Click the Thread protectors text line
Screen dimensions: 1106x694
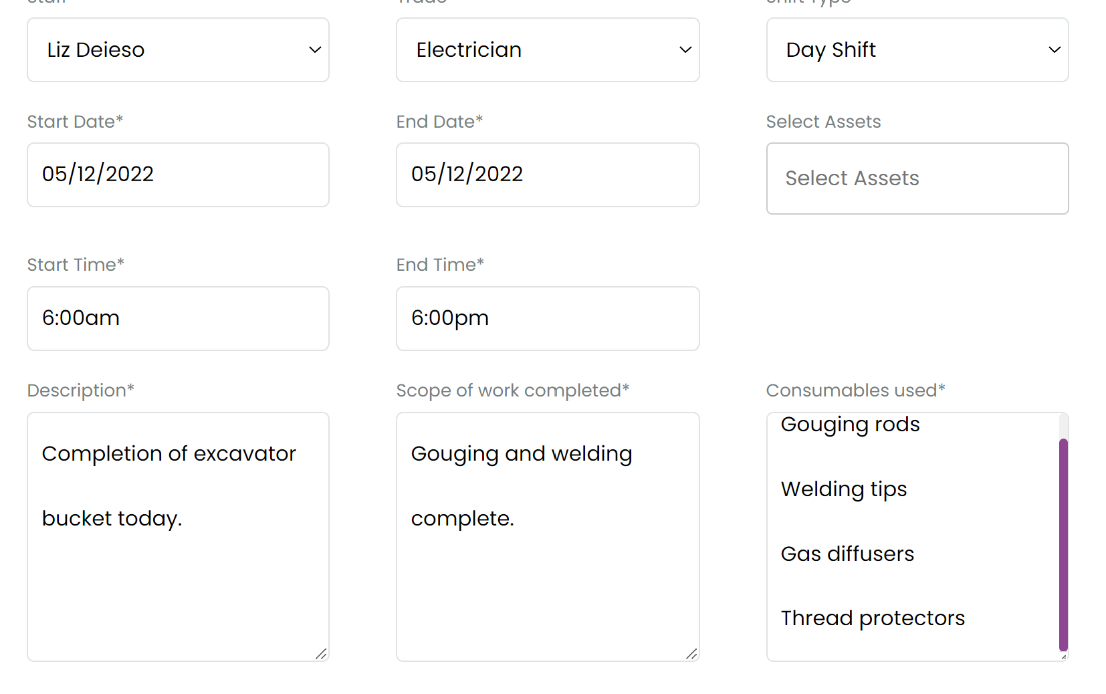tap(873, 618)
